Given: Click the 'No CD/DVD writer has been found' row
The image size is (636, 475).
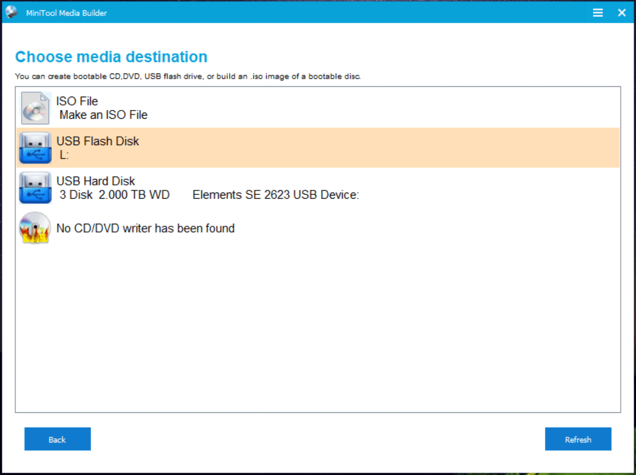Looking at the screenshot, I should pos(256,228).
